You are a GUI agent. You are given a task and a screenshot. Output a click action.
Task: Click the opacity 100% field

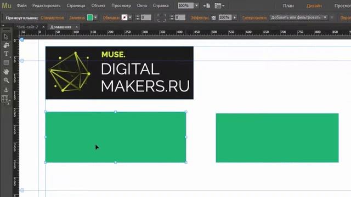pyautogui.click(x=225, y=18)
